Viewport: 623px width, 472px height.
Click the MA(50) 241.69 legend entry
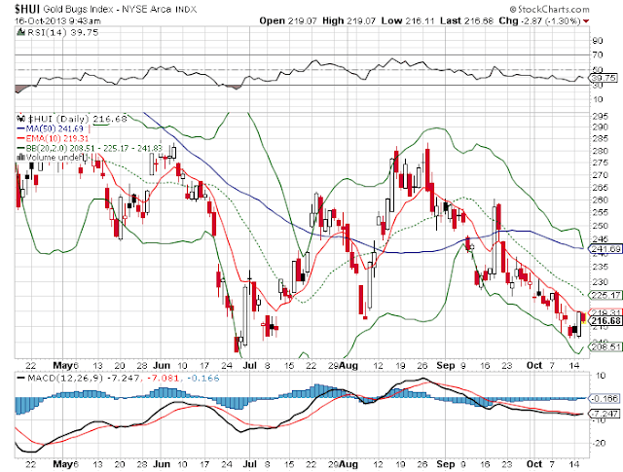click(x=50, y=128)
